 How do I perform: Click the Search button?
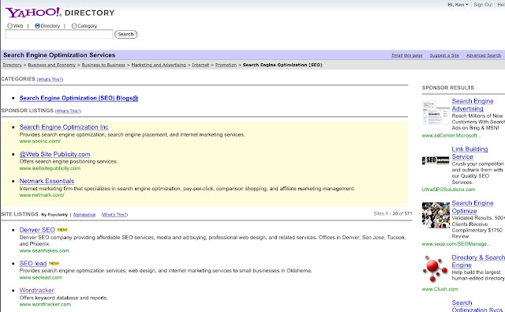click(x=126, y=34)
